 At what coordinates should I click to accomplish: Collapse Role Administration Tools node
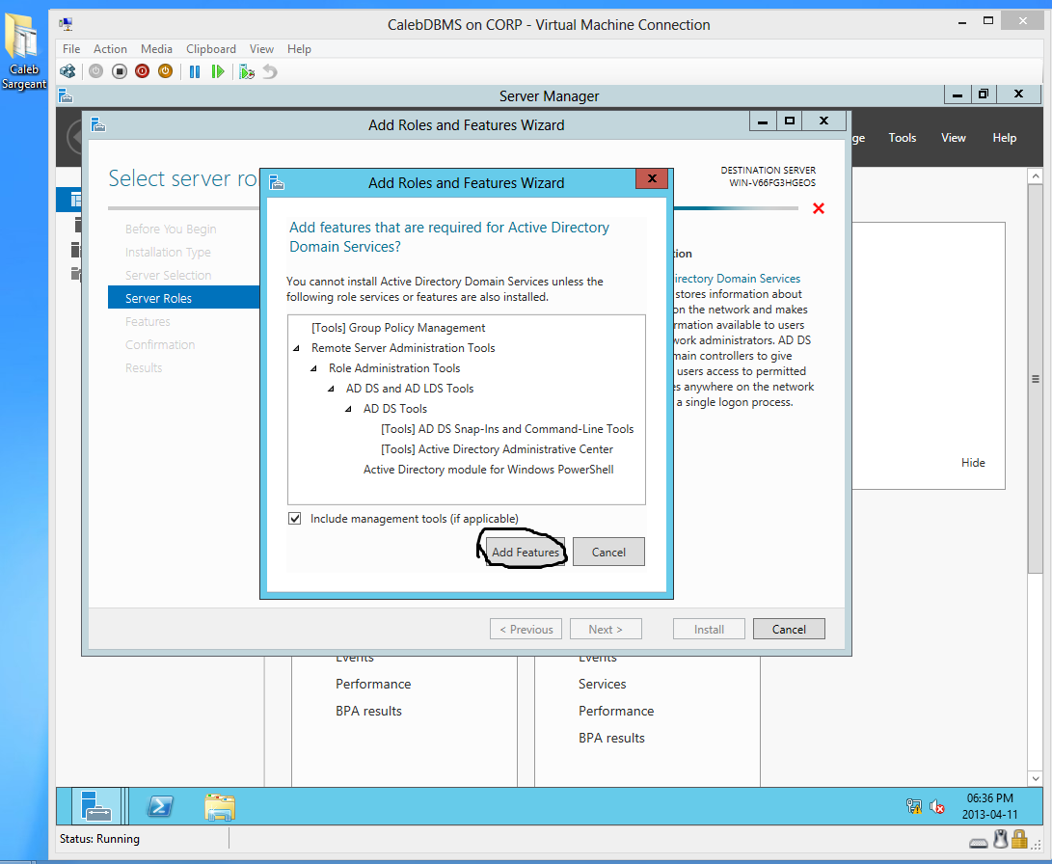click(x=313, y=368)
